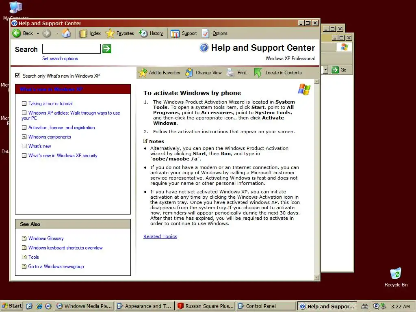Click the Favorites toolbar label

click(x=125, y=33)
